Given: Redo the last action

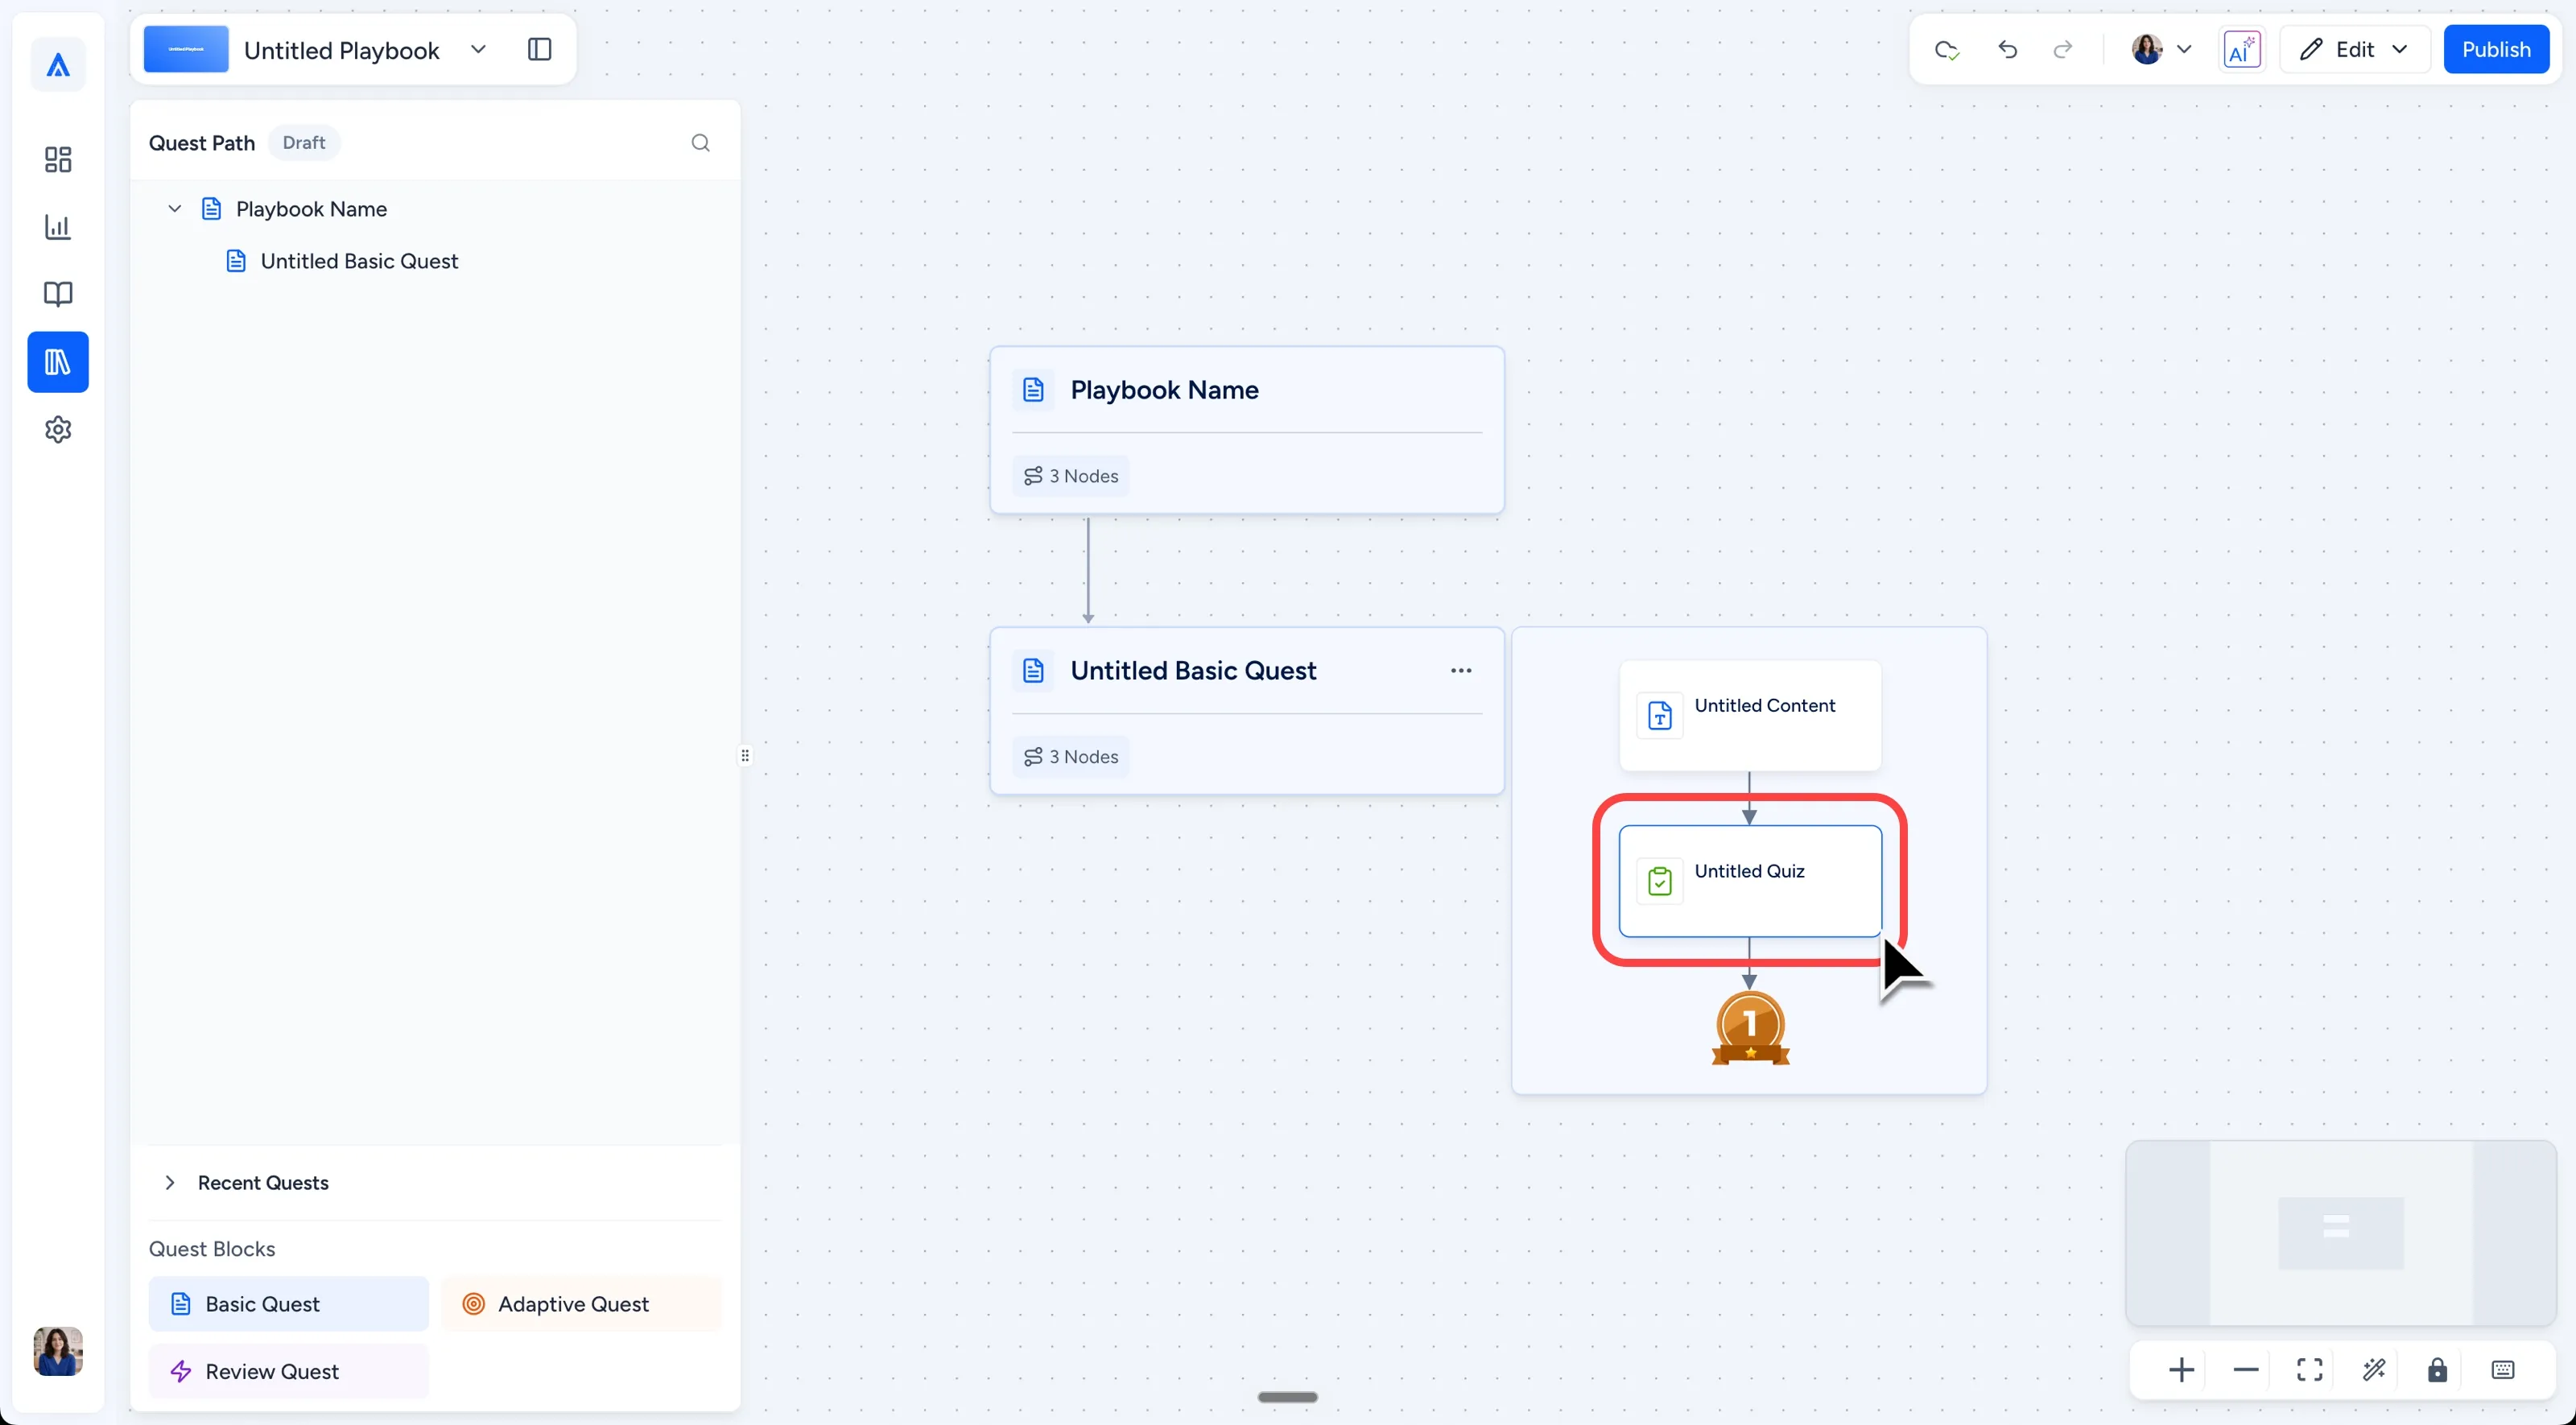Looking at the screenshot, I should tap(2062, 49).
